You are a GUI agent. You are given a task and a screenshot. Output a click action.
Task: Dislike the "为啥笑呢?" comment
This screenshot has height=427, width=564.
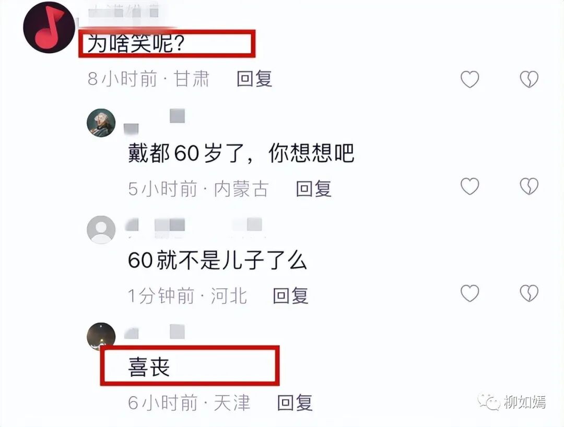pyautogui.click(x=529, y=79)
